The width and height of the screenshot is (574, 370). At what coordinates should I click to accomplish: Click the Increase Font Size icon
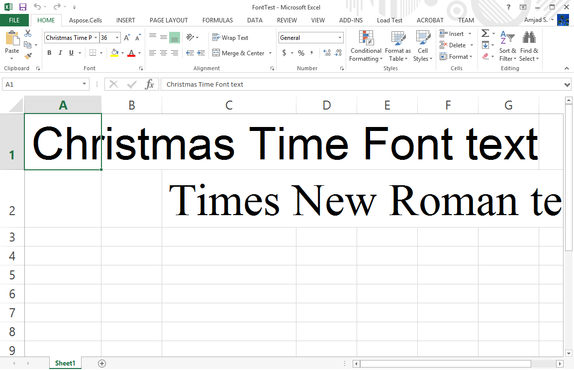tap(127, 38)
